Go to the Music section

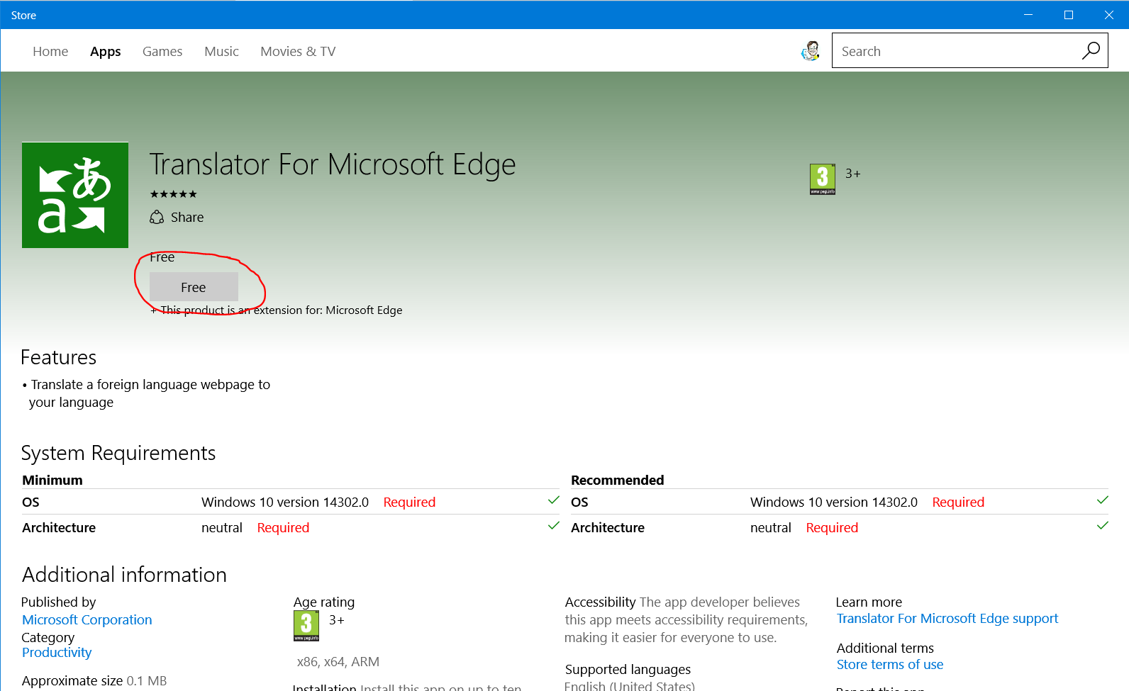click(x=221, y=52)
